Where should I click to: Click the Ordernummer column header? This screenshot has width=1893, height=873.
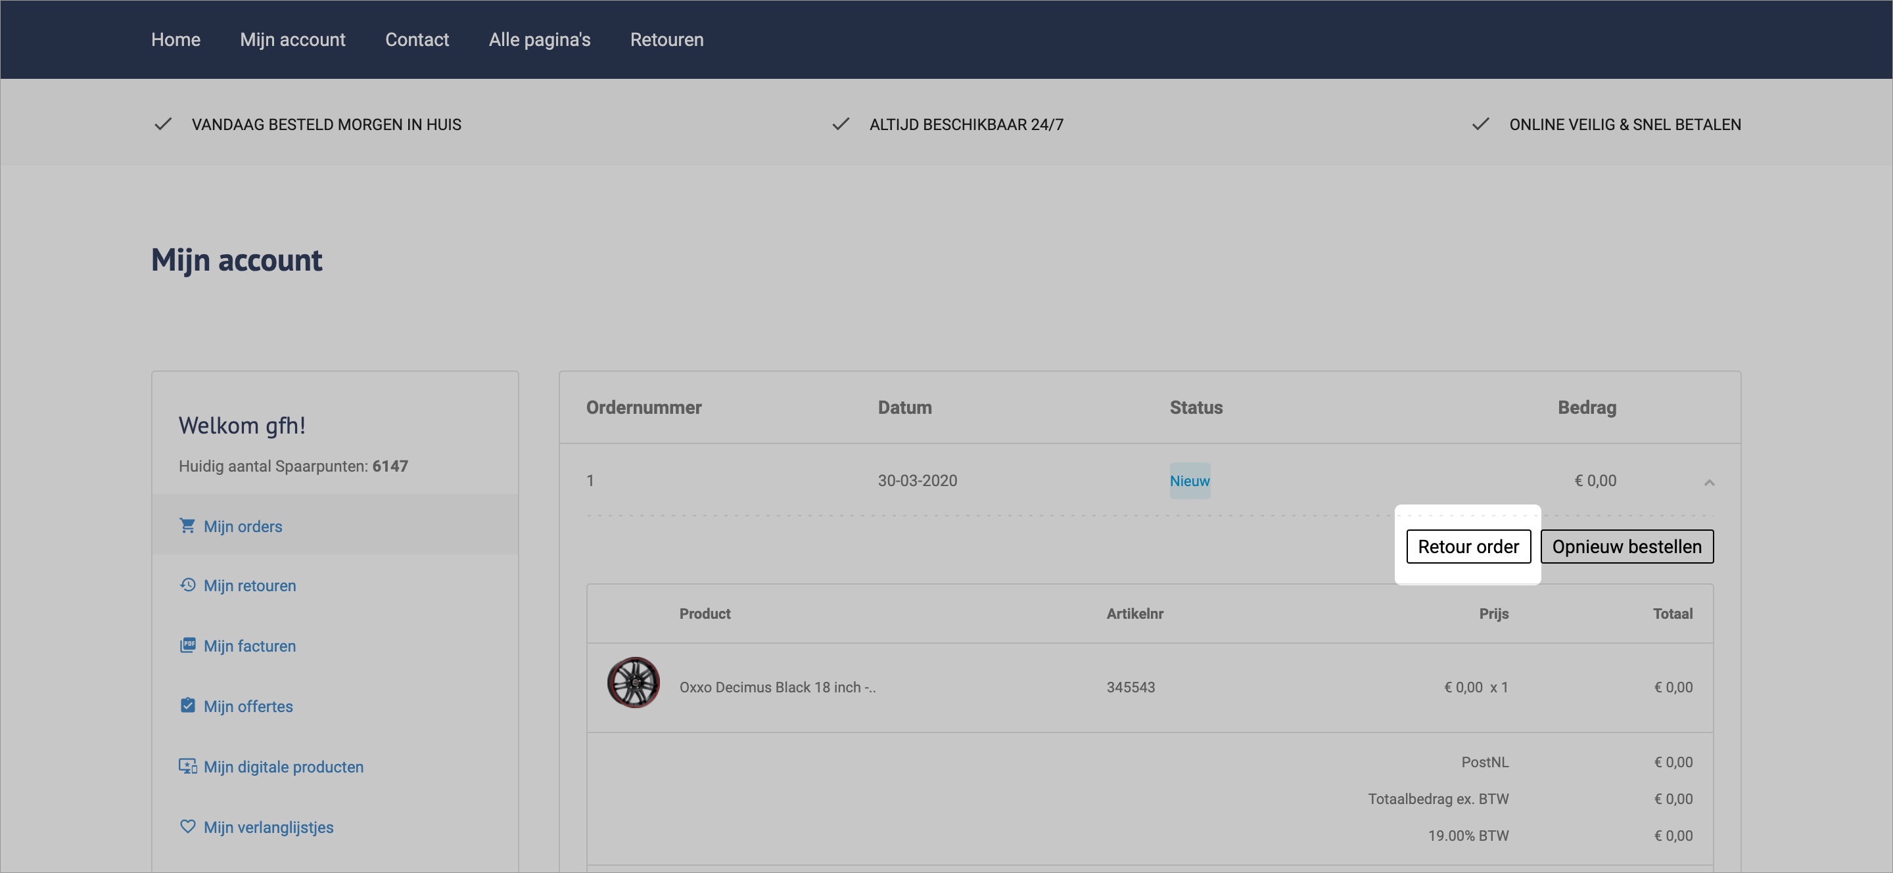click(643, 408)
